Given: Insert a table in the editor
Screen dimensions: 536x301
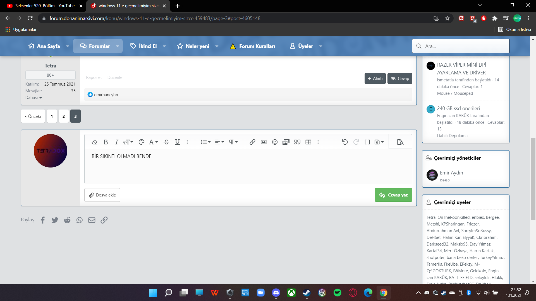Looking at the screenshot, I should pos(308,142).
